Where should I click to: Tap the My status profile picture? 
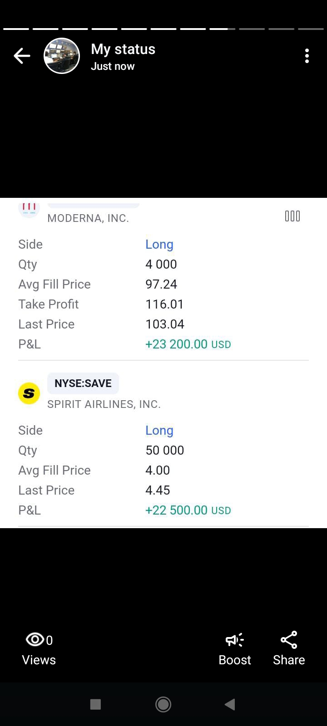click(x=62, y=56)
